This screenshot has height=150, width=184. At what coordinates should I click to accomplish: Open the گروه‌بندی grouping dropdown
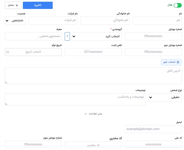97,36
